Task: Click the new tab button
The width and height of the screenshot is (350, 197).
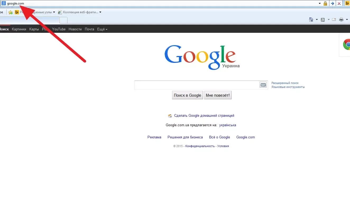Action: click(63, 20)
